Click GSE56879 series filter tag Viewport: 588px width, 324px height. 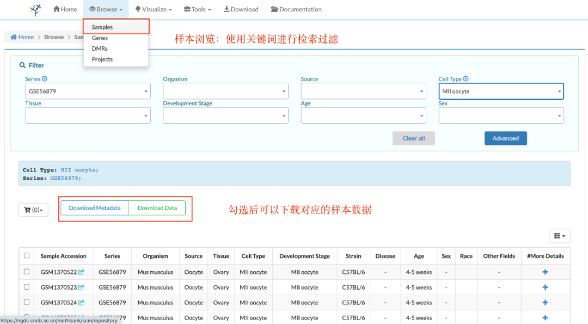pos(66,178)
